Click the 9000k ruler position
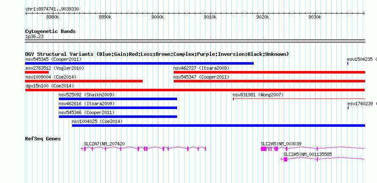The image size is (377, 183). pyautogui.click(x=158, y=17)
